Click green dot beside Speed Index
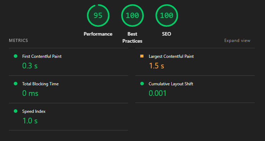265x141 pixels. tap(16, 111)
